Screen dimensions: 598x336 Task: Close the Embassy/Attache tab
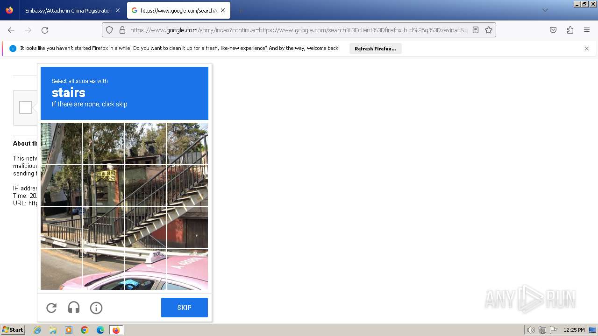tap(118, 10)
